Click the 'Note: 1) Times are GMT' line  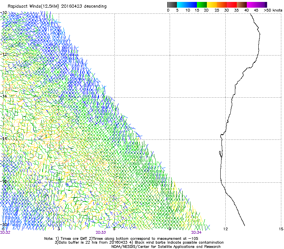[x=121, y=239]
